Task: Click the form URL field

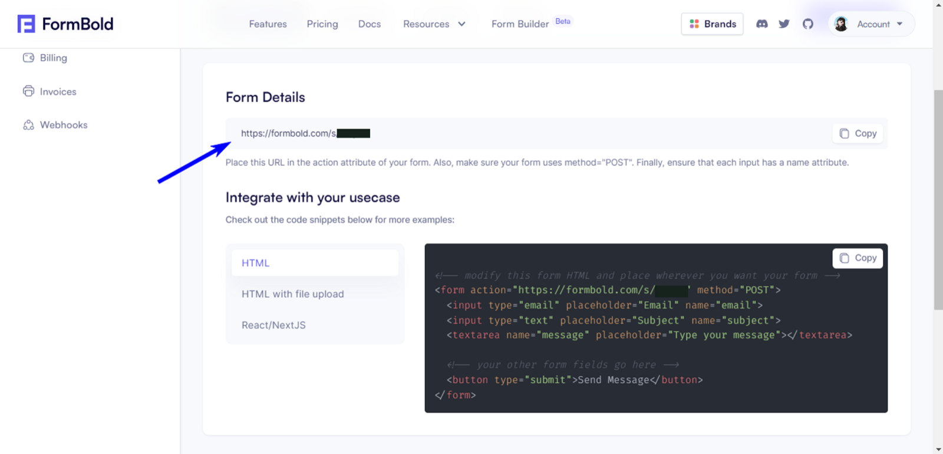Action: click(556, 133)
